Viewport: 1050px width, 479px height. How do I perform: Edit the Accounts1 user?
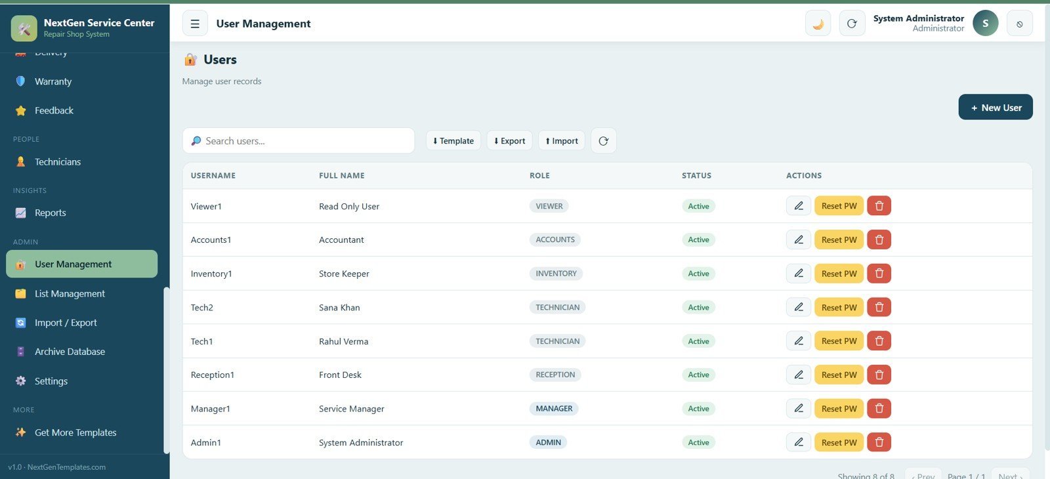799,239
